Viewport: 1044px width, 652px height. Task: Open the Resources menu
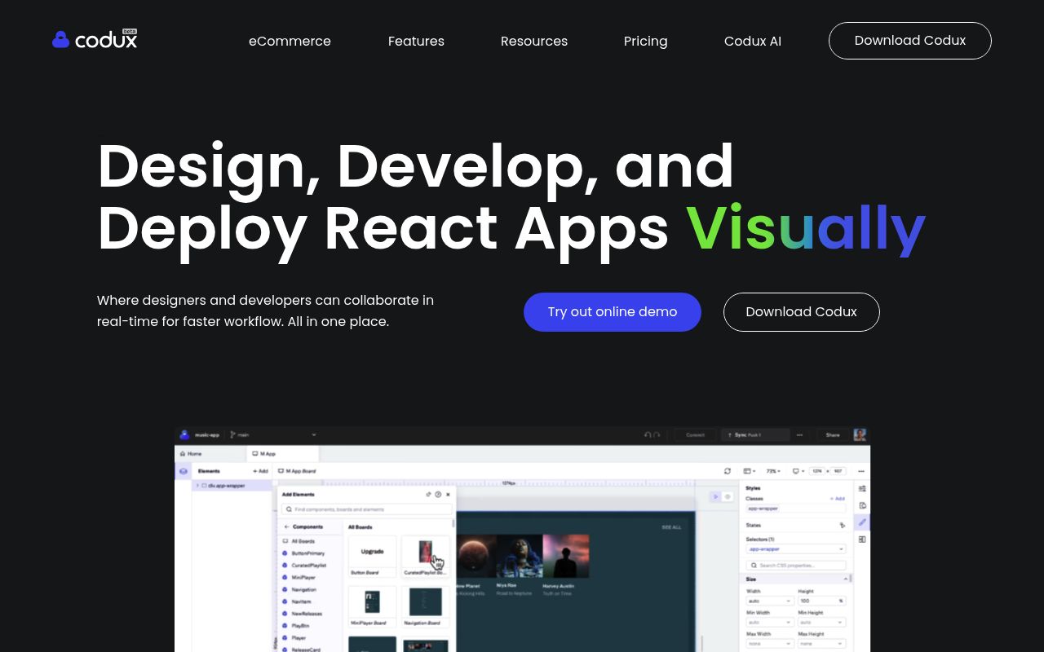click(534, 41)
